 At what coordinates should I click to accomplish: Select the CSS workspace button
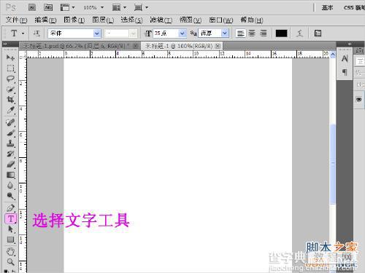(354, 7)
